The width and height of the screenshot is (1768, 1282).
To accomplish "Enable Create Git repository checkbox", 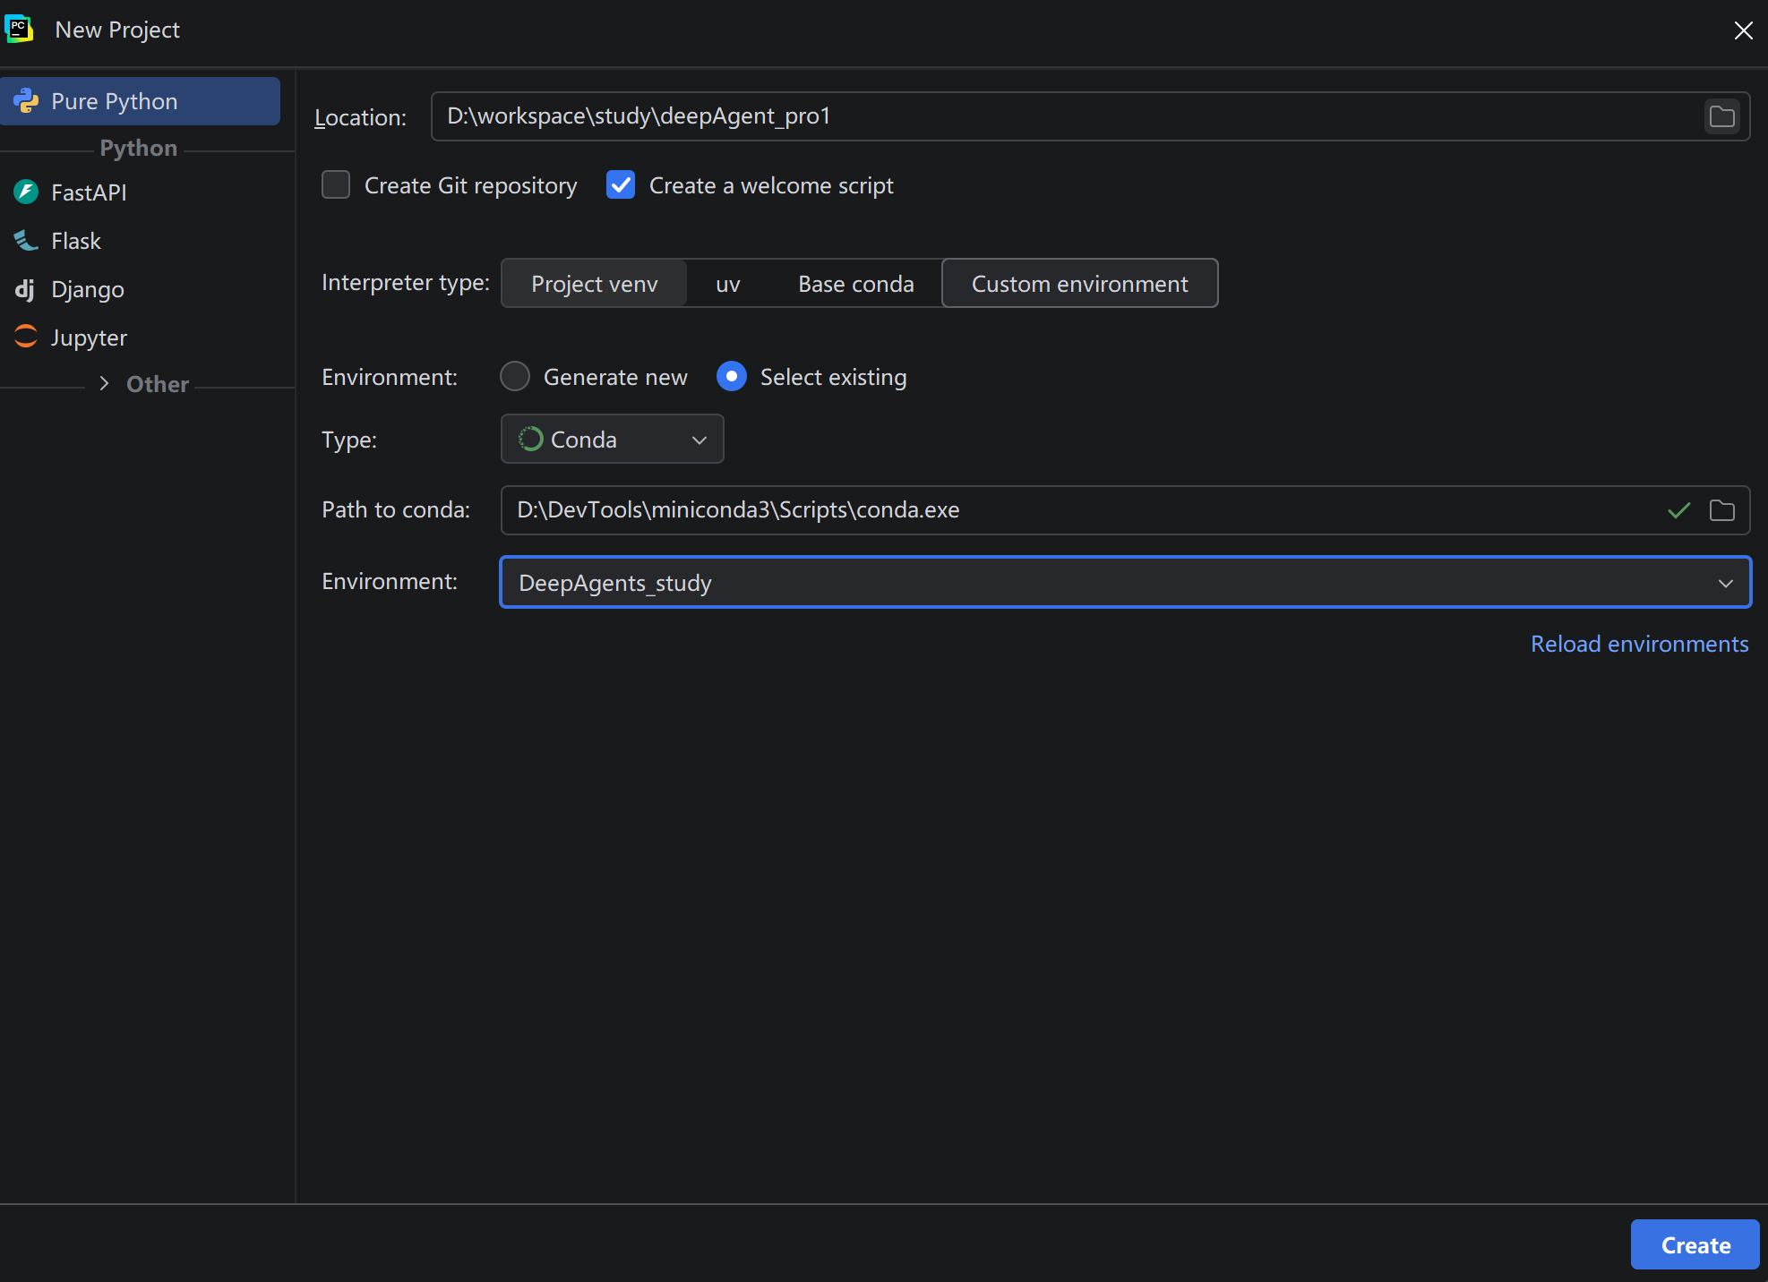I will tap(336, 185).
